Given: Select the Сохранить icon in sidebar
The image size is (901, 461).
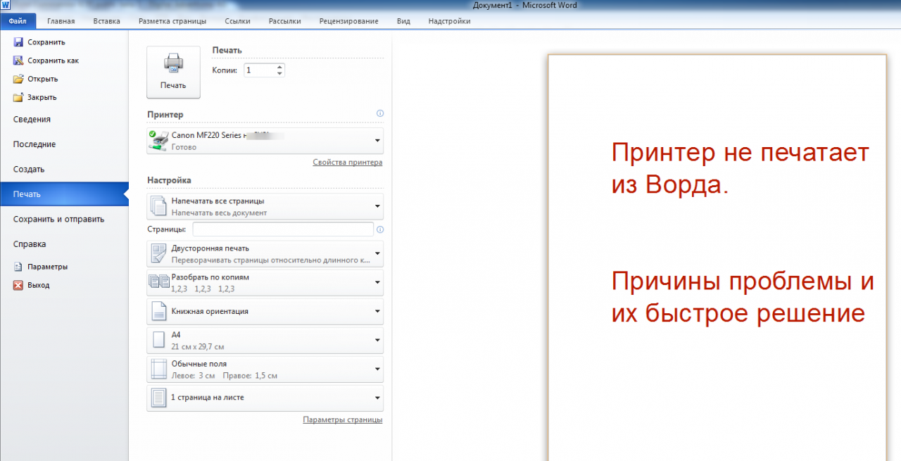Looking at the screenshot, I should [18, 42].
